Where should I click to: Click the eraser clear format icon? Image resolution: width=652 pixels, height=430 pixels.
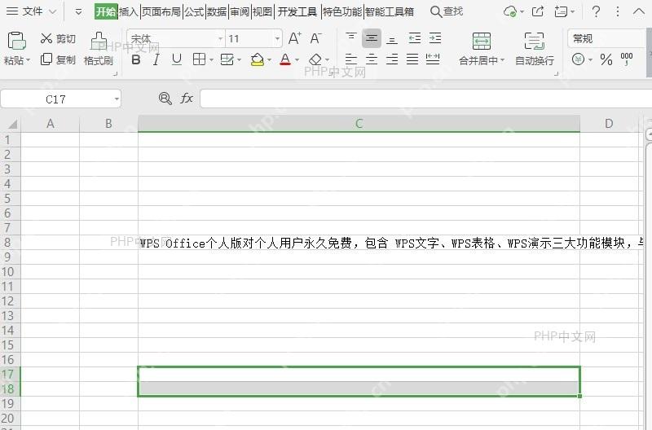click(315, 59)
